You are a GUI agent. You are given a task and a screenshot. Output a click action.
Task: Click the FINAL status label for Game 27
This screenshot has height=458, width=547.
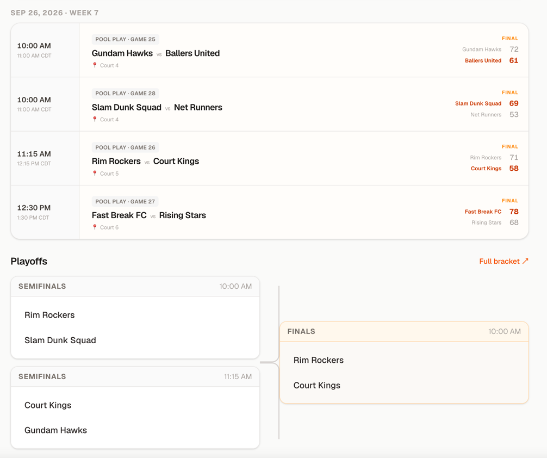click(510, 201)
